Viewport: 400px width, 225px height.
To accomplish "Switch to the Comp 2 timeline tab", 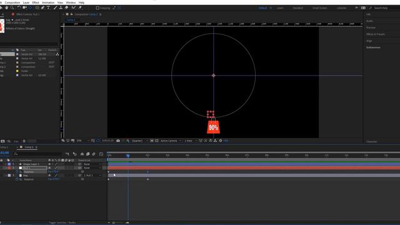I will click(29, 147).
